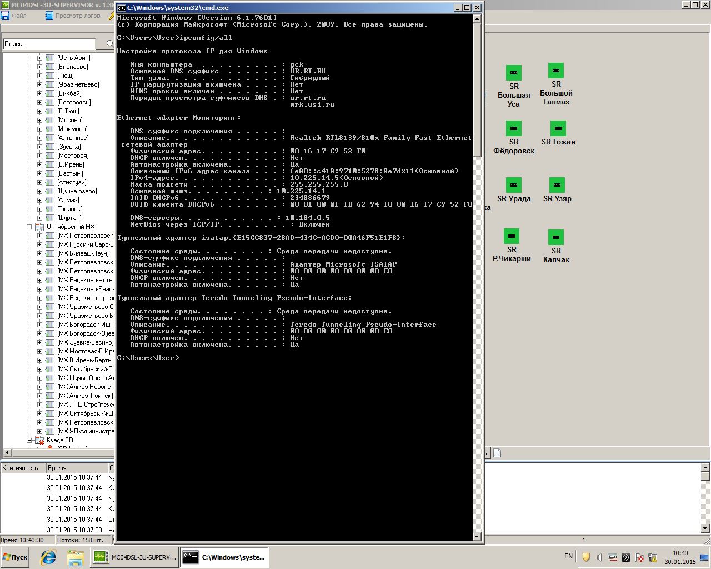The image size is (711, 569).
Task: Click the yellow shield security tray icon
Action: (586, 557)
